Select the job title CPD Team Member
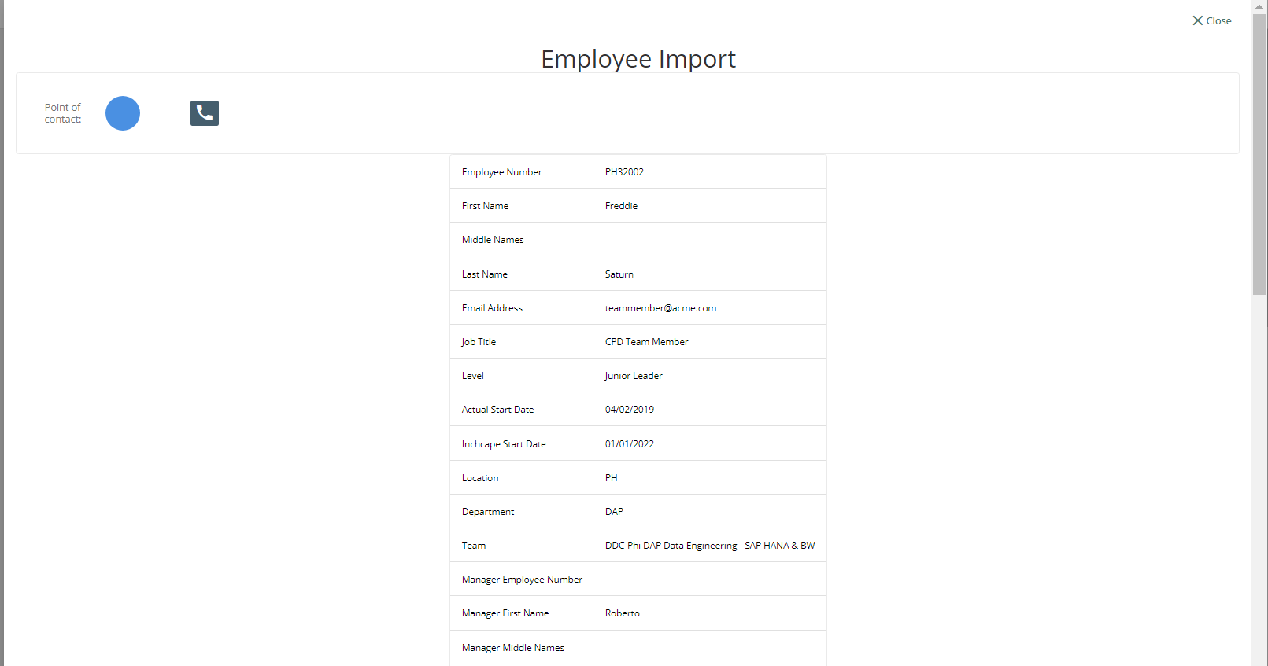Image resolution: width=1268 pixels, height=666 pixels. pos(646,342)
